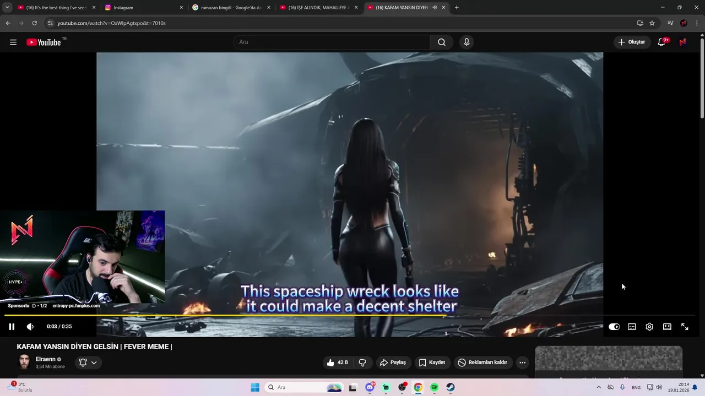Screen dimensions: 705x396
Task: Toggle the autoplay switch in the player
Action: point(614,327)
